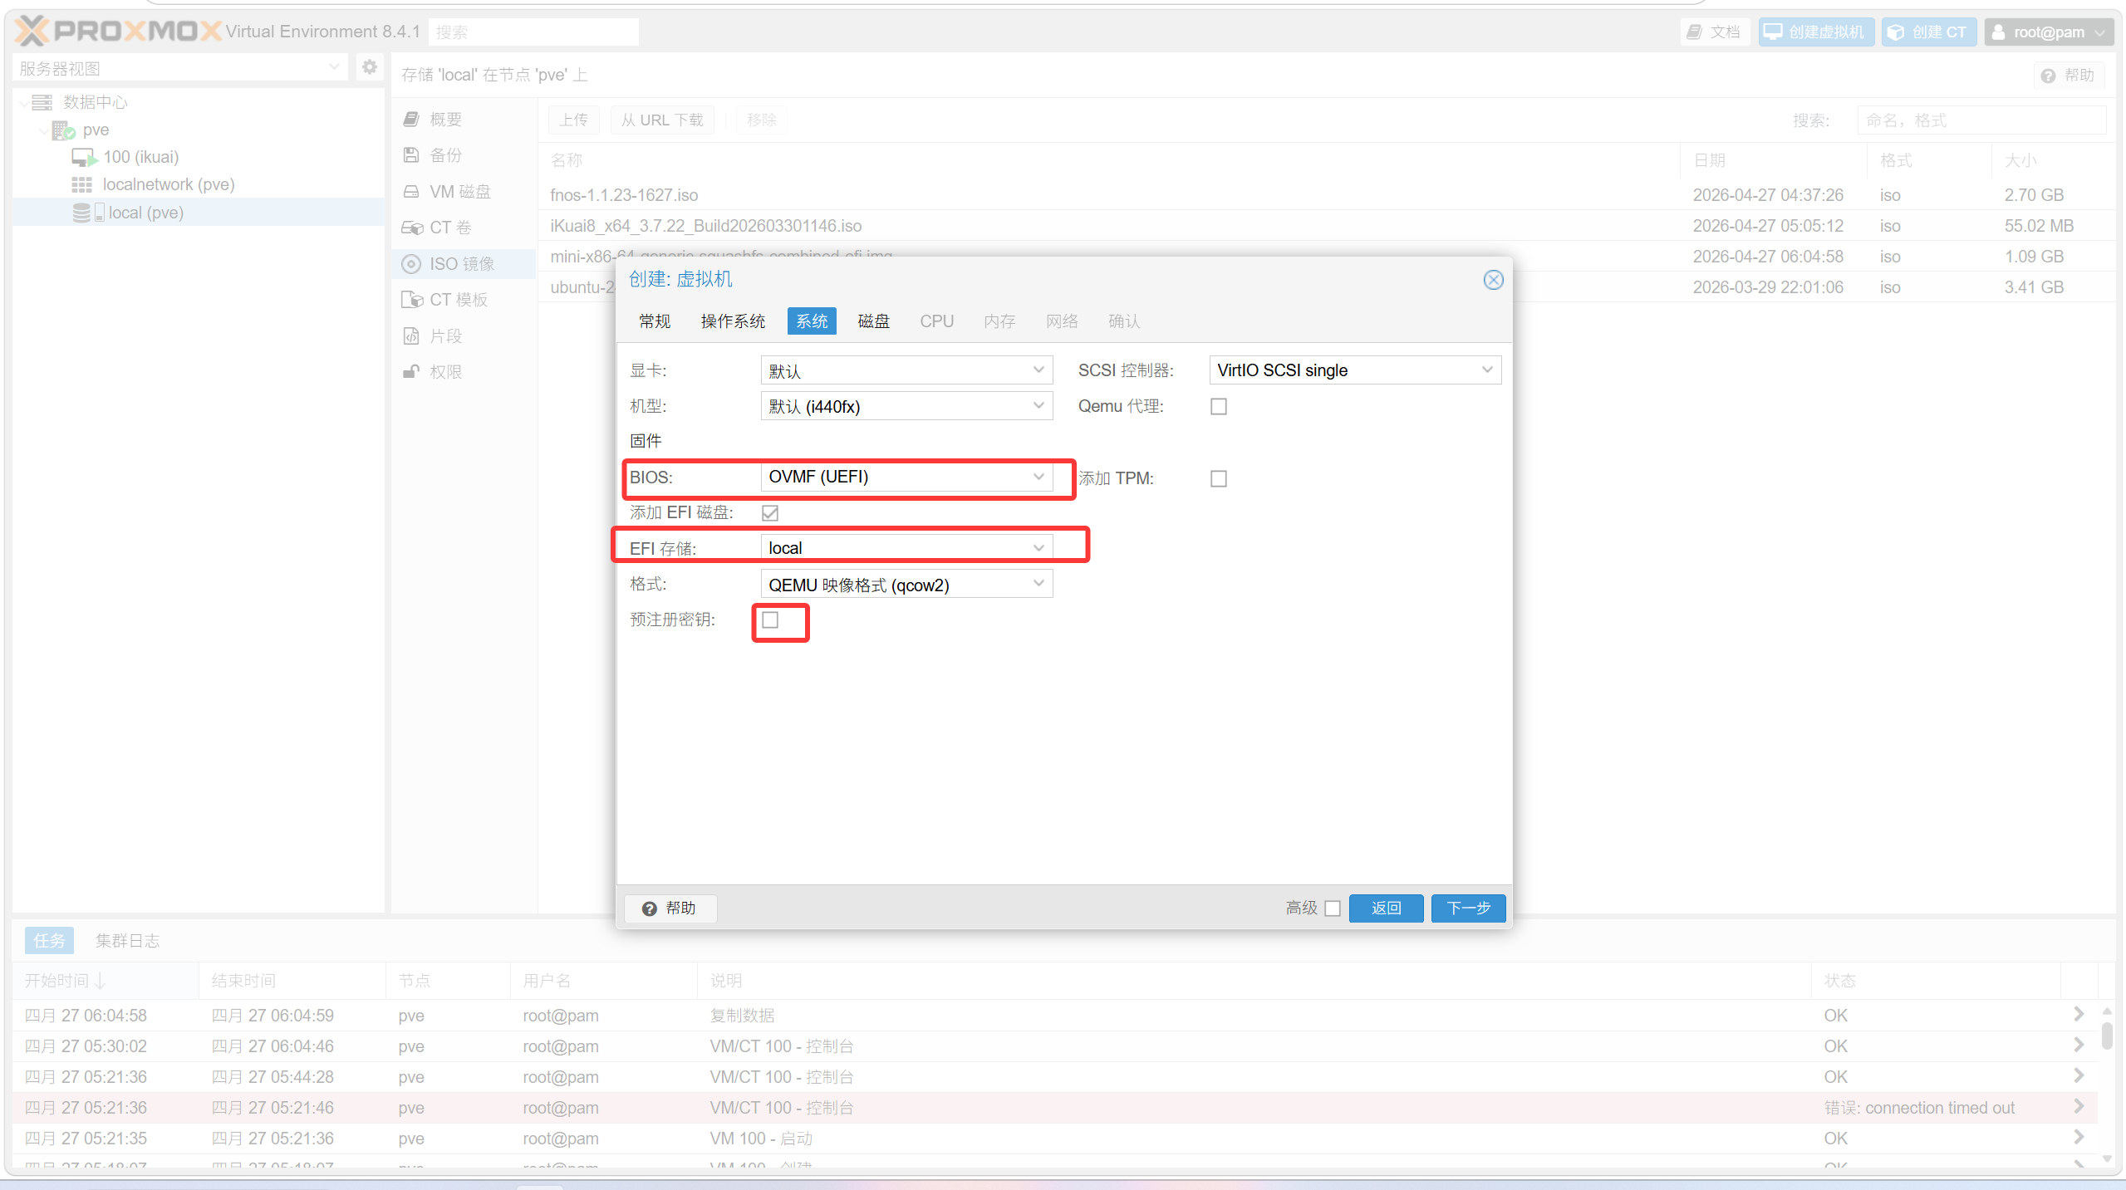Click the help question mark icon in dialog

[650, 908]
